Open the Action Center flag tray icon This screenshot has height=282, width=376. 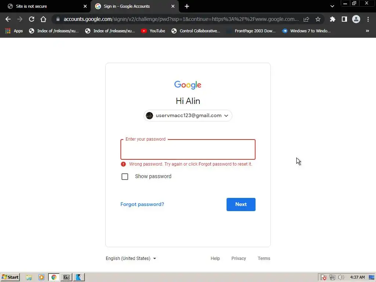tap(323, 277)
